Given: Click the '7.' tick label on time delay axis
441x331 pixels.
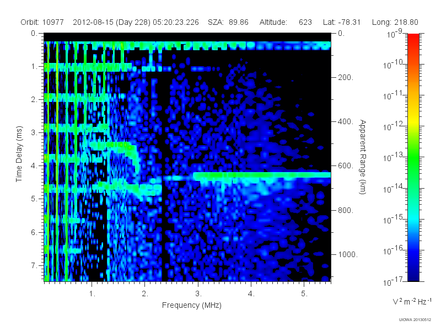Looking at the screenshot, I should click(34, 265).
